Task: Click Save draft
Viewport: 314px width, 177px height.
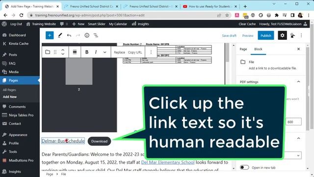Action: pos(229,35)
